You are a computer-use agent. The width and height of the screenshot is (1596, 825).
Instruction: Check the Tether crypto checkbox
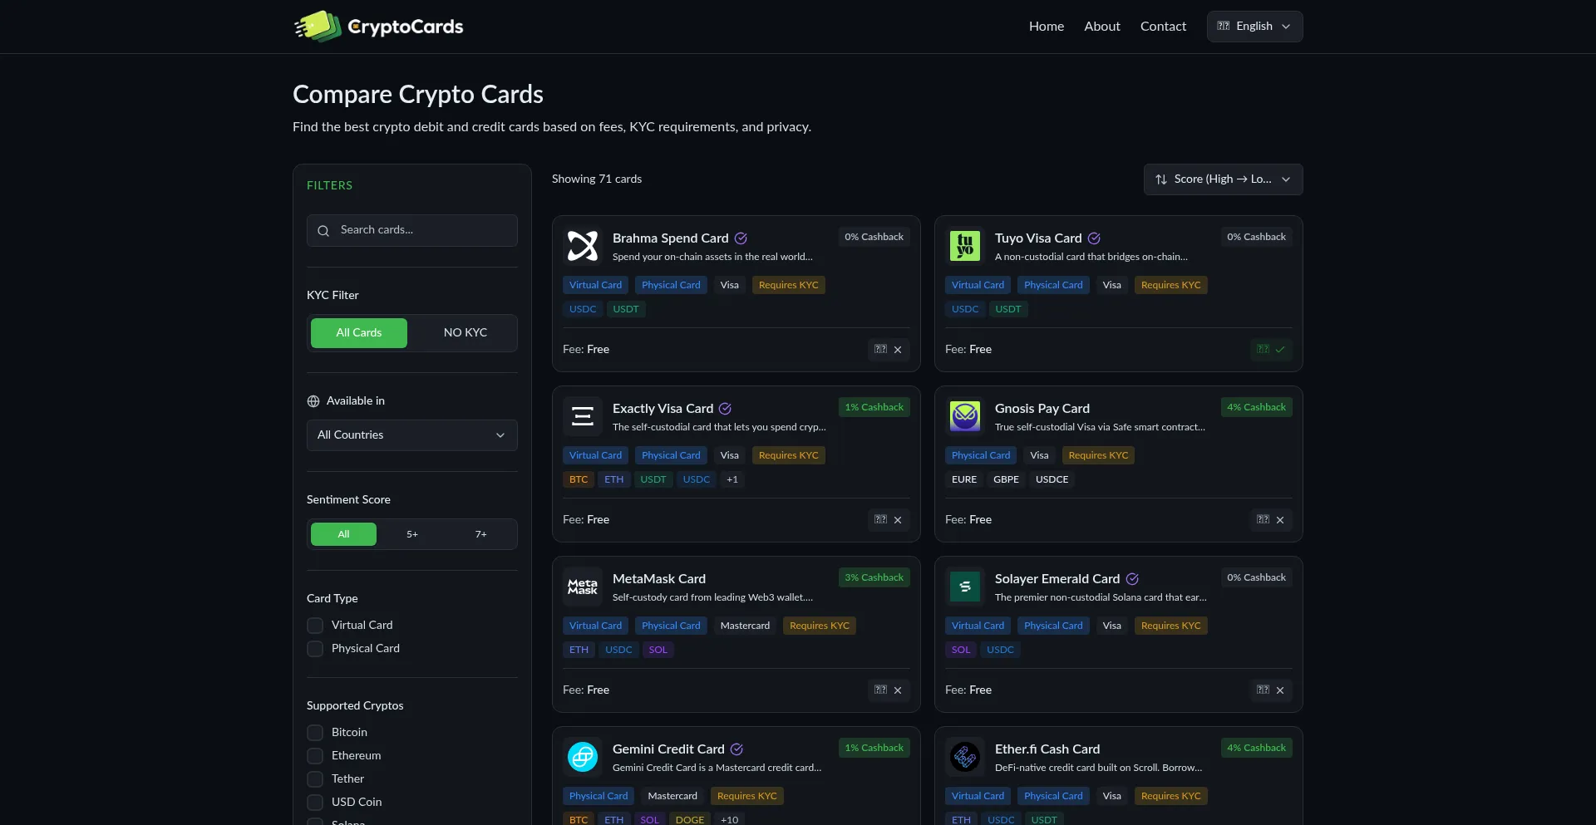(x=315, y=779)
